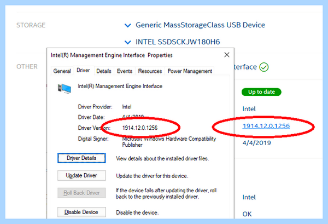Screen dimensions: 328x224
Task: Open Generic MassStorageClass USB Device entry
Action: tap(200, 25)
